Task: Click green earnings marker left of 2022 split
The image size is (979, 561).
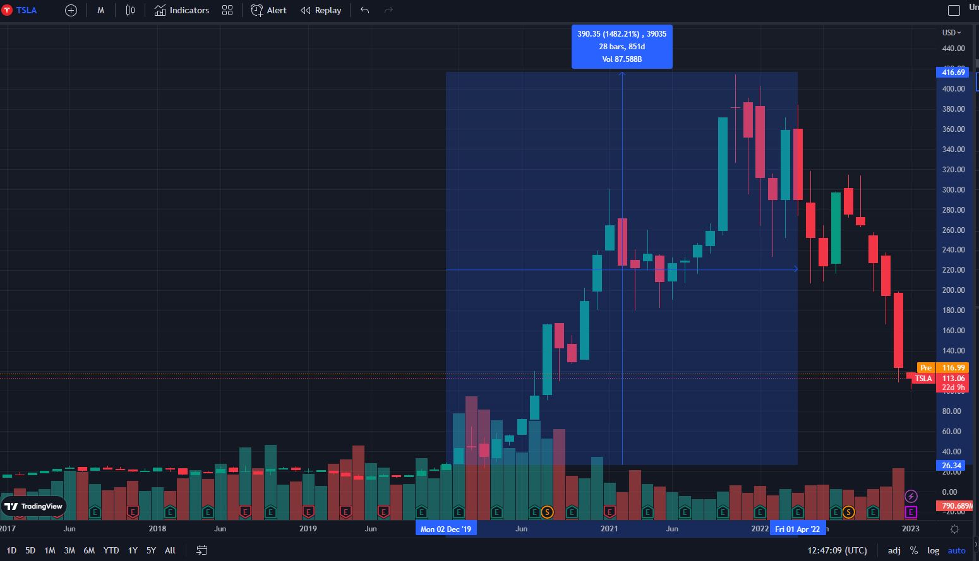Action: (x=836, y=512)
